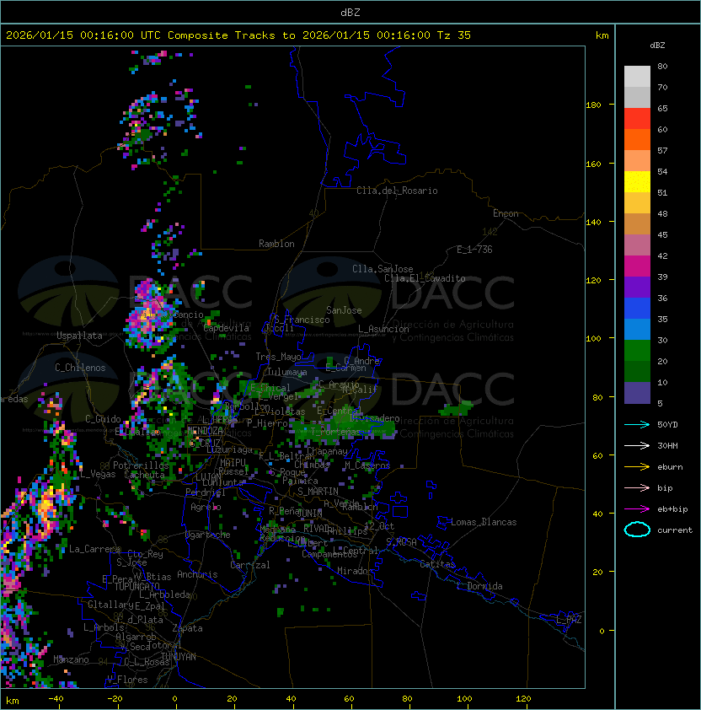This screenshot has width=701, height=710.
Task: Click the 'Clla.El_Cavadito' label
Action: 425,278
